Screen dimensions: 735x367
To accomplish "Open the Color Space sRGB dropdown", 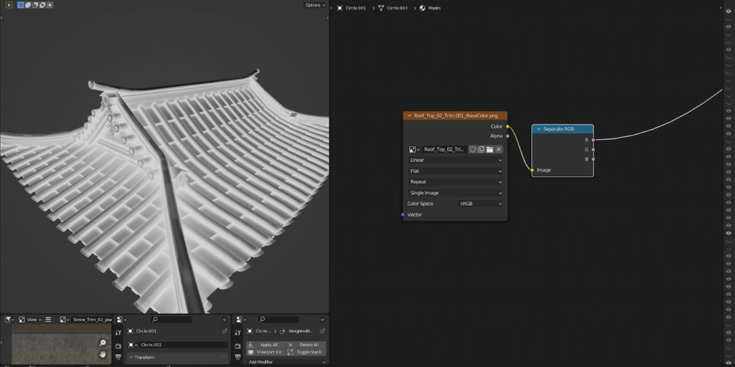I will (481, 204).
